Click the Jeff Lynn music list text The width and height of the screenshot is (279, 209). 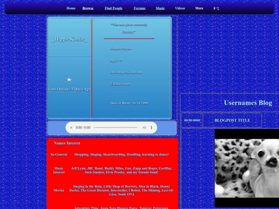coord(121,170)
